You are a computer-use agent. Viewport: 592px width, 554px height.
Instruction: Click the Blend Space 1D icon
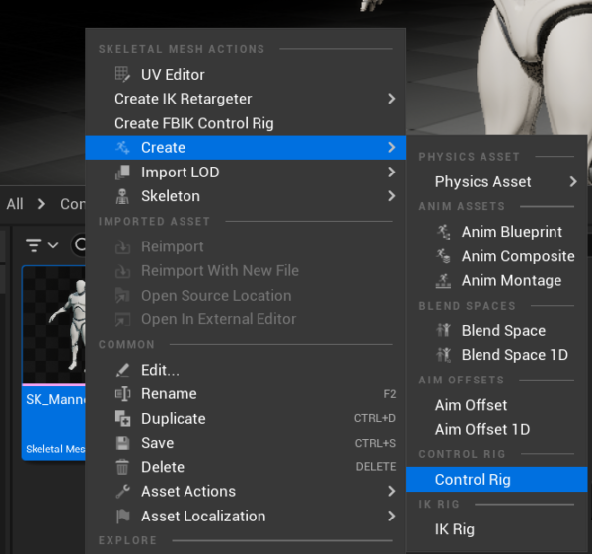443,355
